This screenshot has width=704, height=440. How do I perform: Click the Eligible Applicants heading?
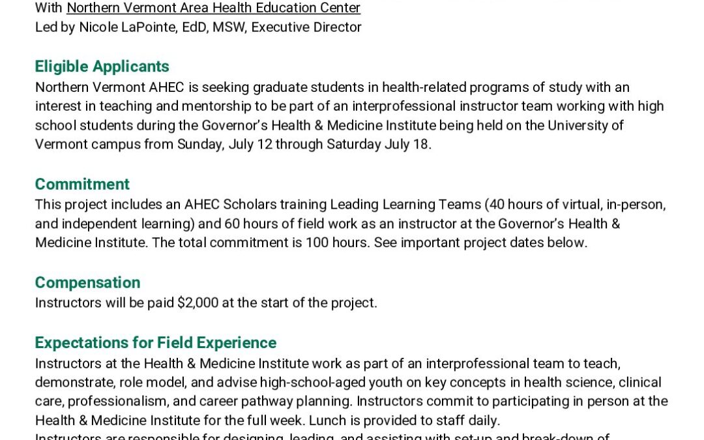click(102, 66)
